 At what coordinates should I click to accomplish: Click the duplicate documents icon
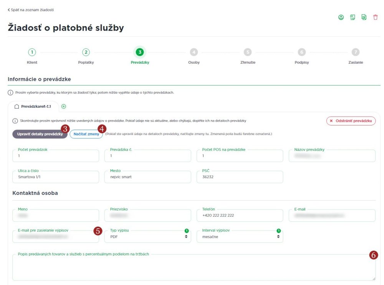tap(364, 17)
